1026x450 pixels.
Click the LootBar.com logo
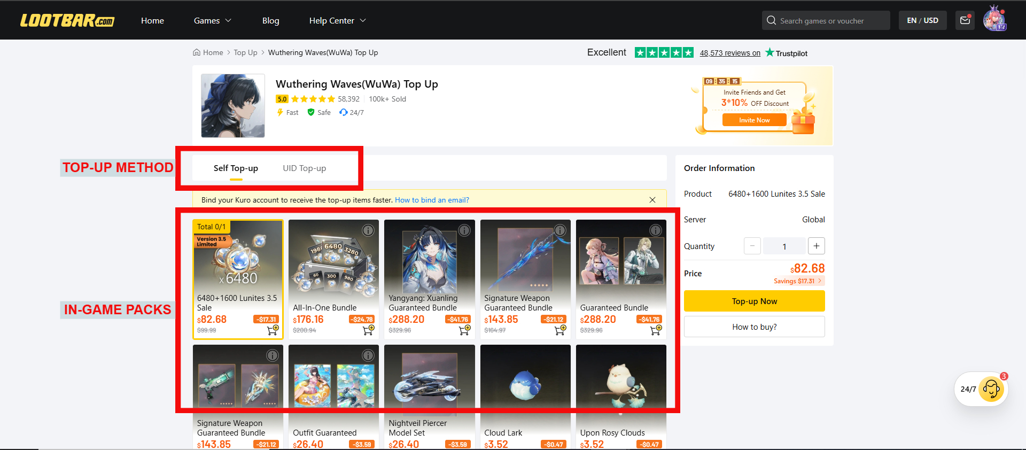[x=67, y=20]
